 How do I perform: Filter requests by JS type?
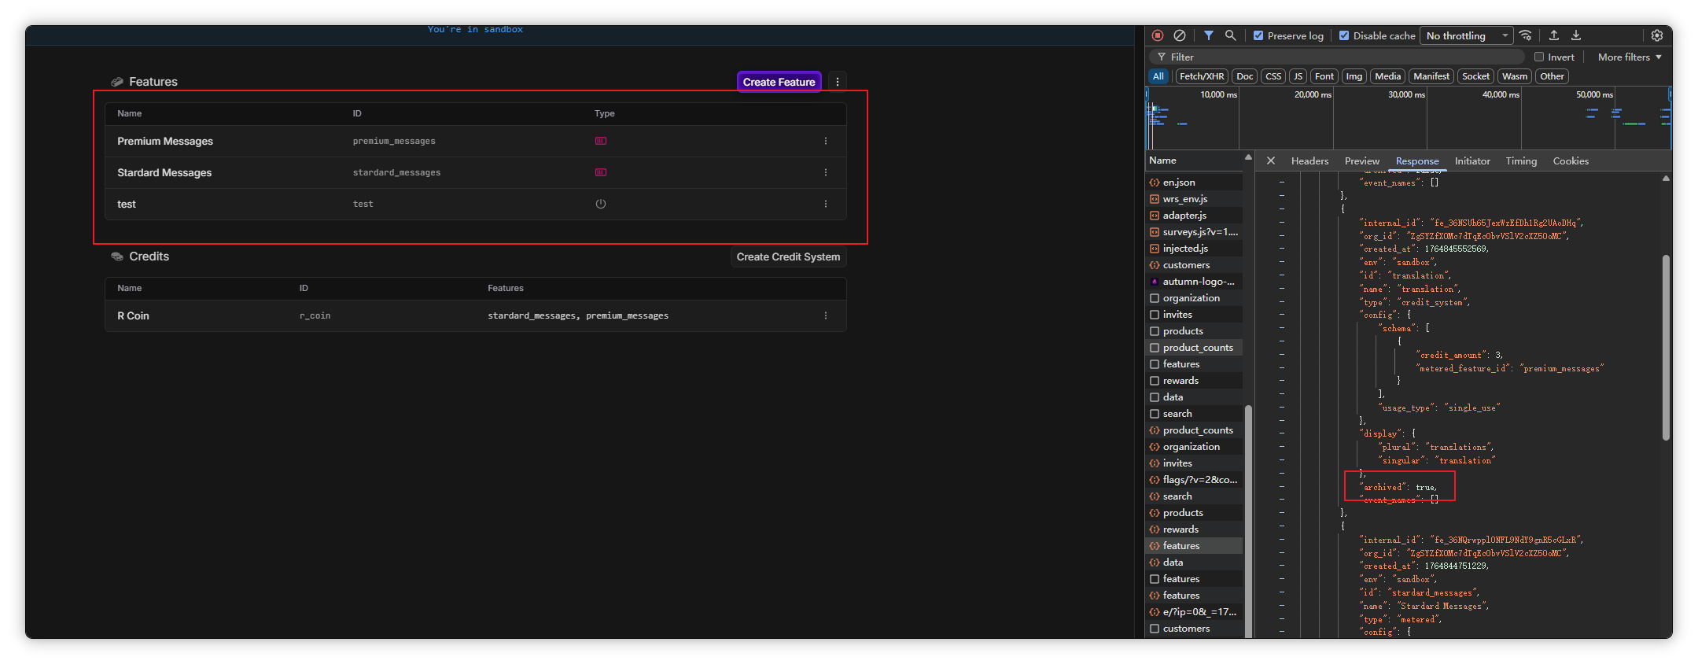(x=1298, y=76)
